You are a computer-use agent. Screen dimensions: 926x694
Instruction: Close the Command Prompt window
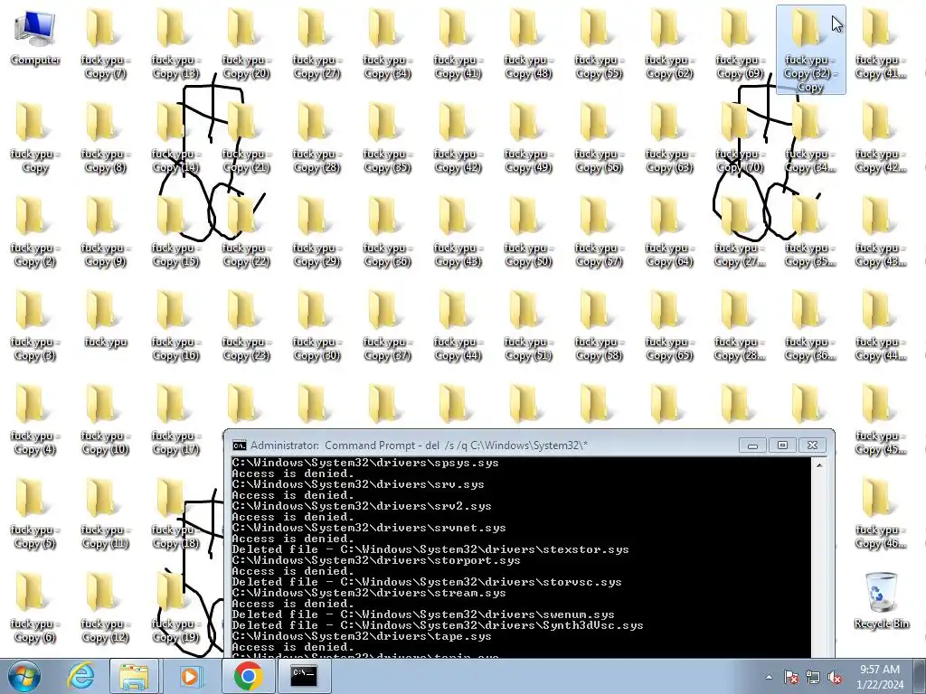click(x=812, y=445)
